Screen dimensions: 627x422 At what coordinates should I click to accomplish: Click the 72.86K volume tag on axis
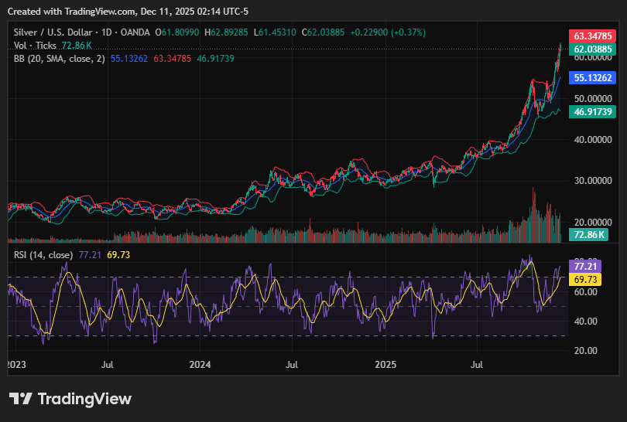588,234
